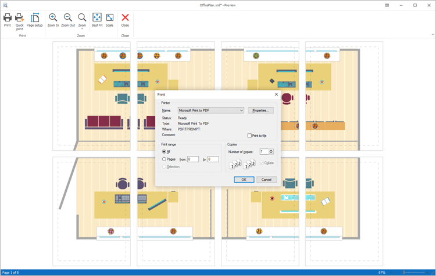Collapse the ribbon with the chevron
The width and height of the screenshot is (436, 276).
click(x=433, y=35)
